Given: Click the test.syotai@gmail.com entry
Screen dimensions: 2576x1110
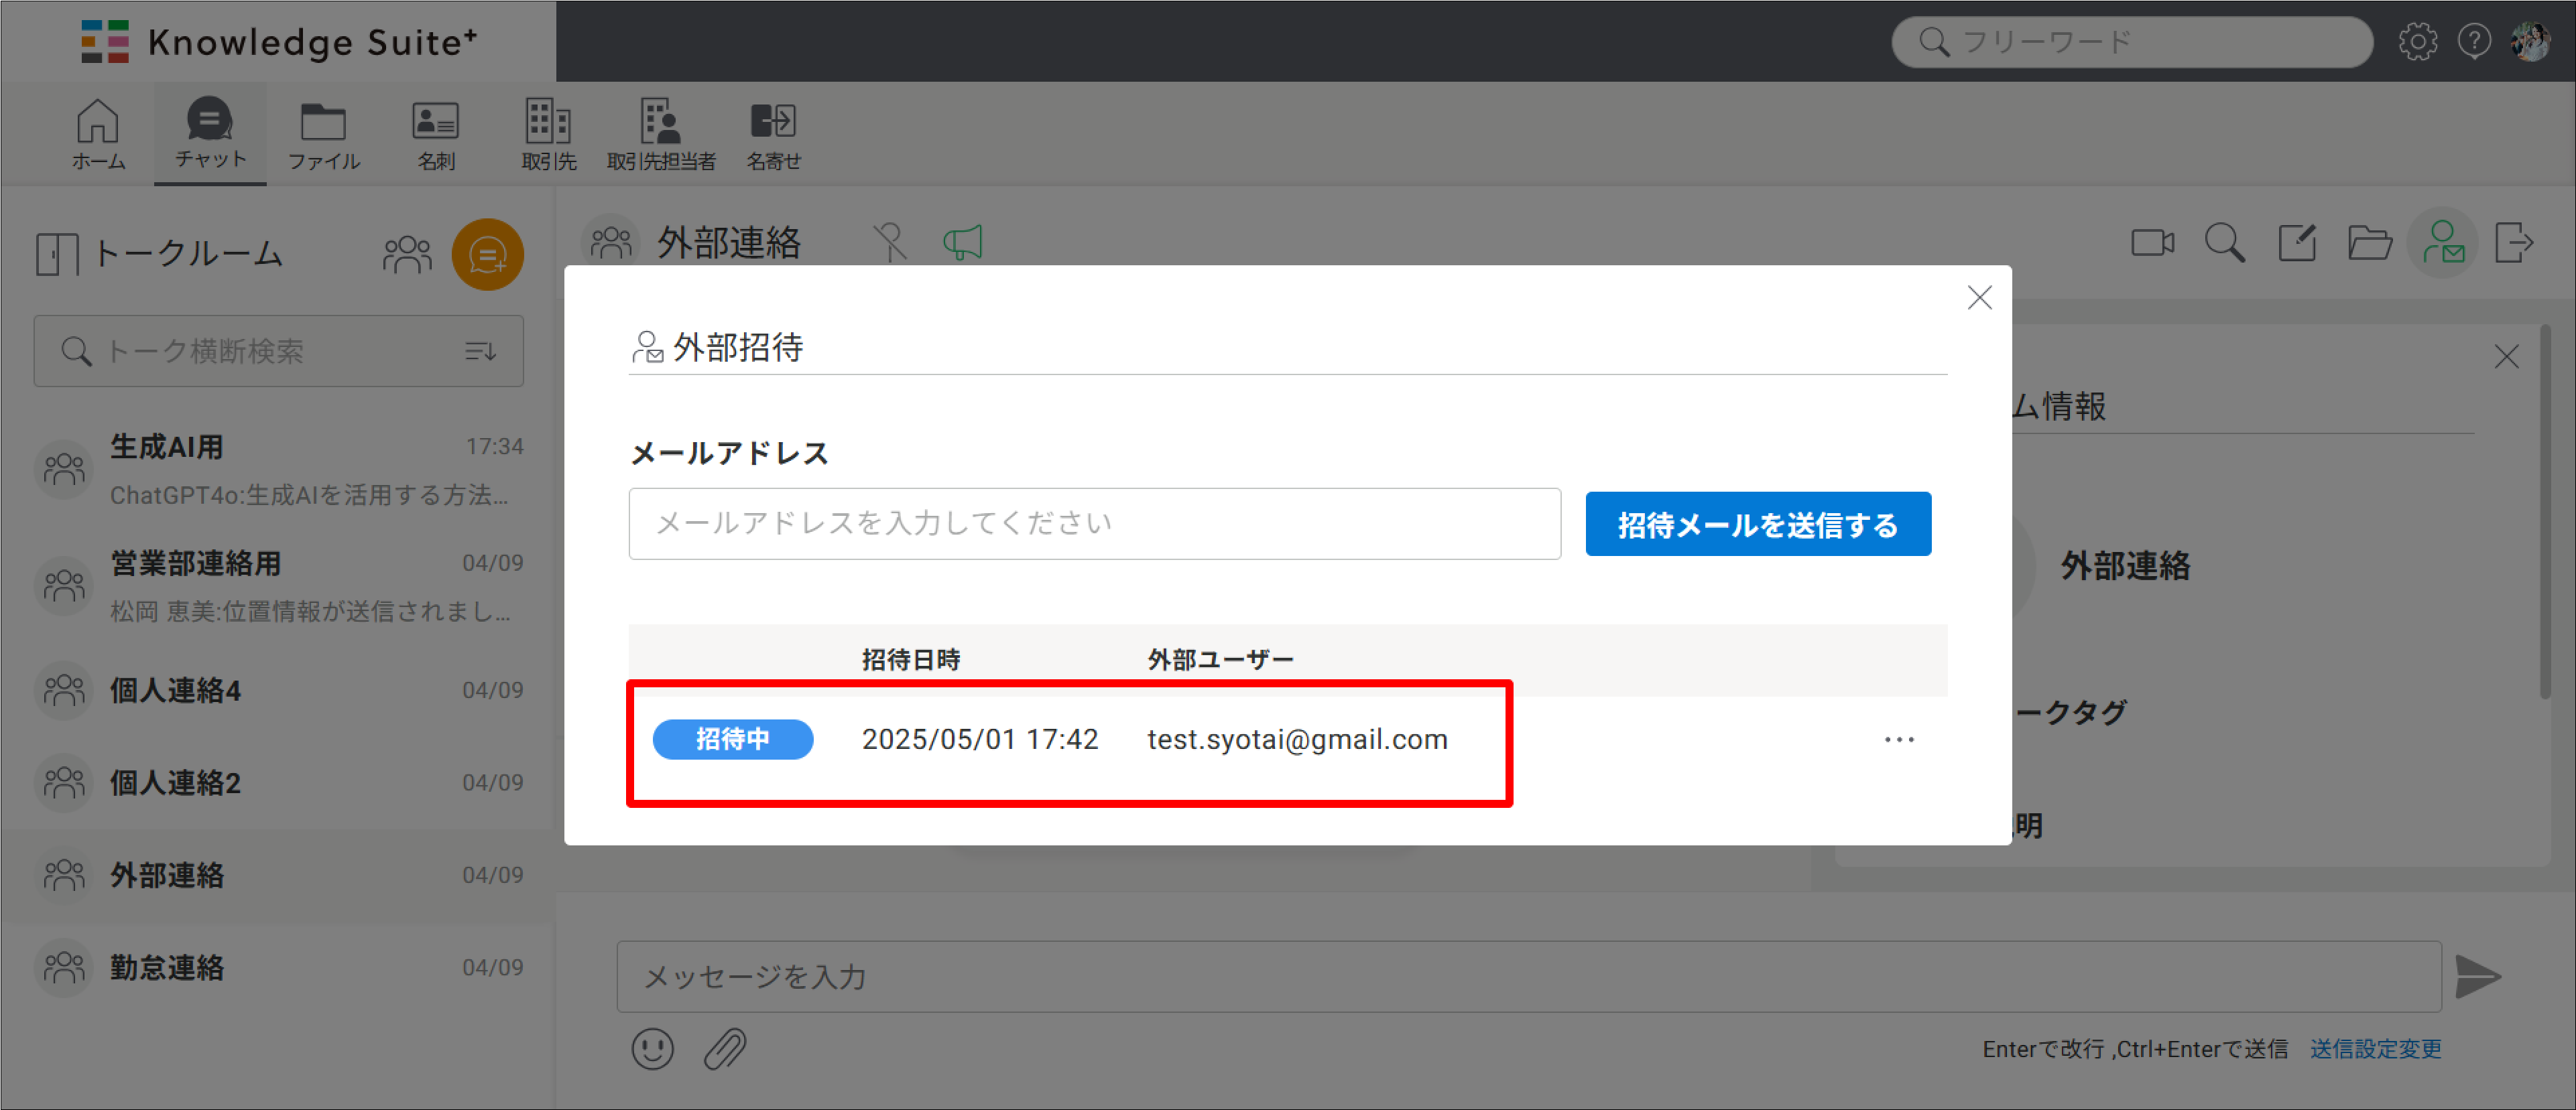Looking at the screenshot, I should tap(1297, 740).
